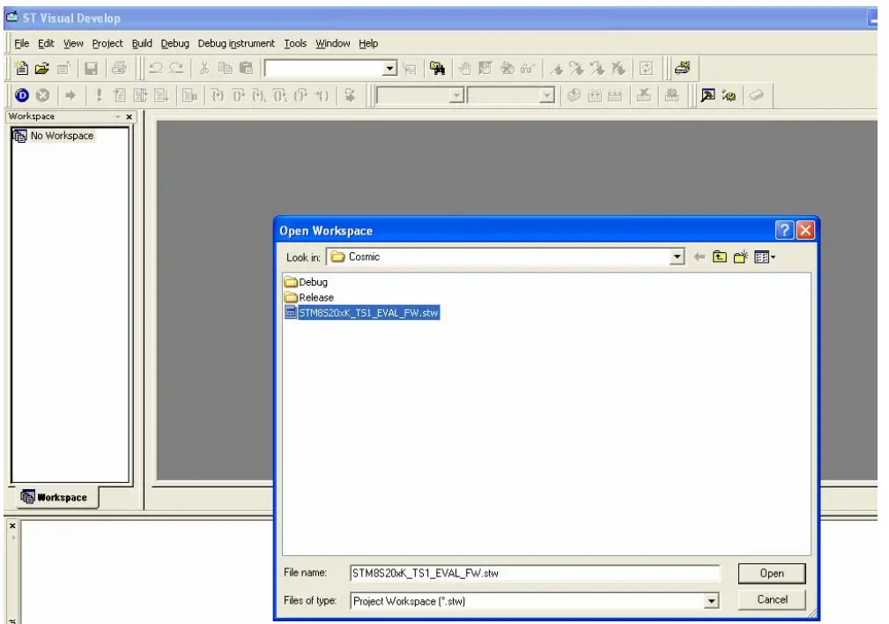Viewport: 889px width, 624px height.
Task: Go up one folder level in dialog
Action: pyautogui.click(x=720, y=257)
